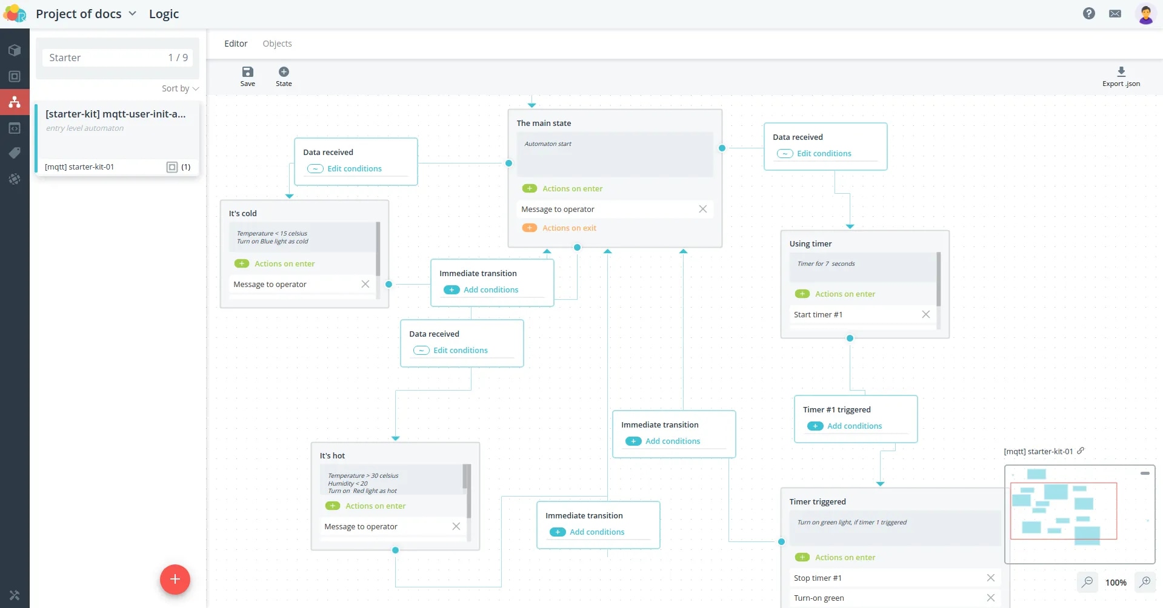The height and width of the screenshot is (608, 1163).
Task: Toggle Actions on exit in The main state
Action: coord(530,228)
